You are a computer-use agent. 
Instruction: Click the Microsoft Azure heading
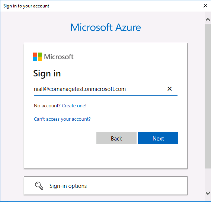tap(106, 27)
